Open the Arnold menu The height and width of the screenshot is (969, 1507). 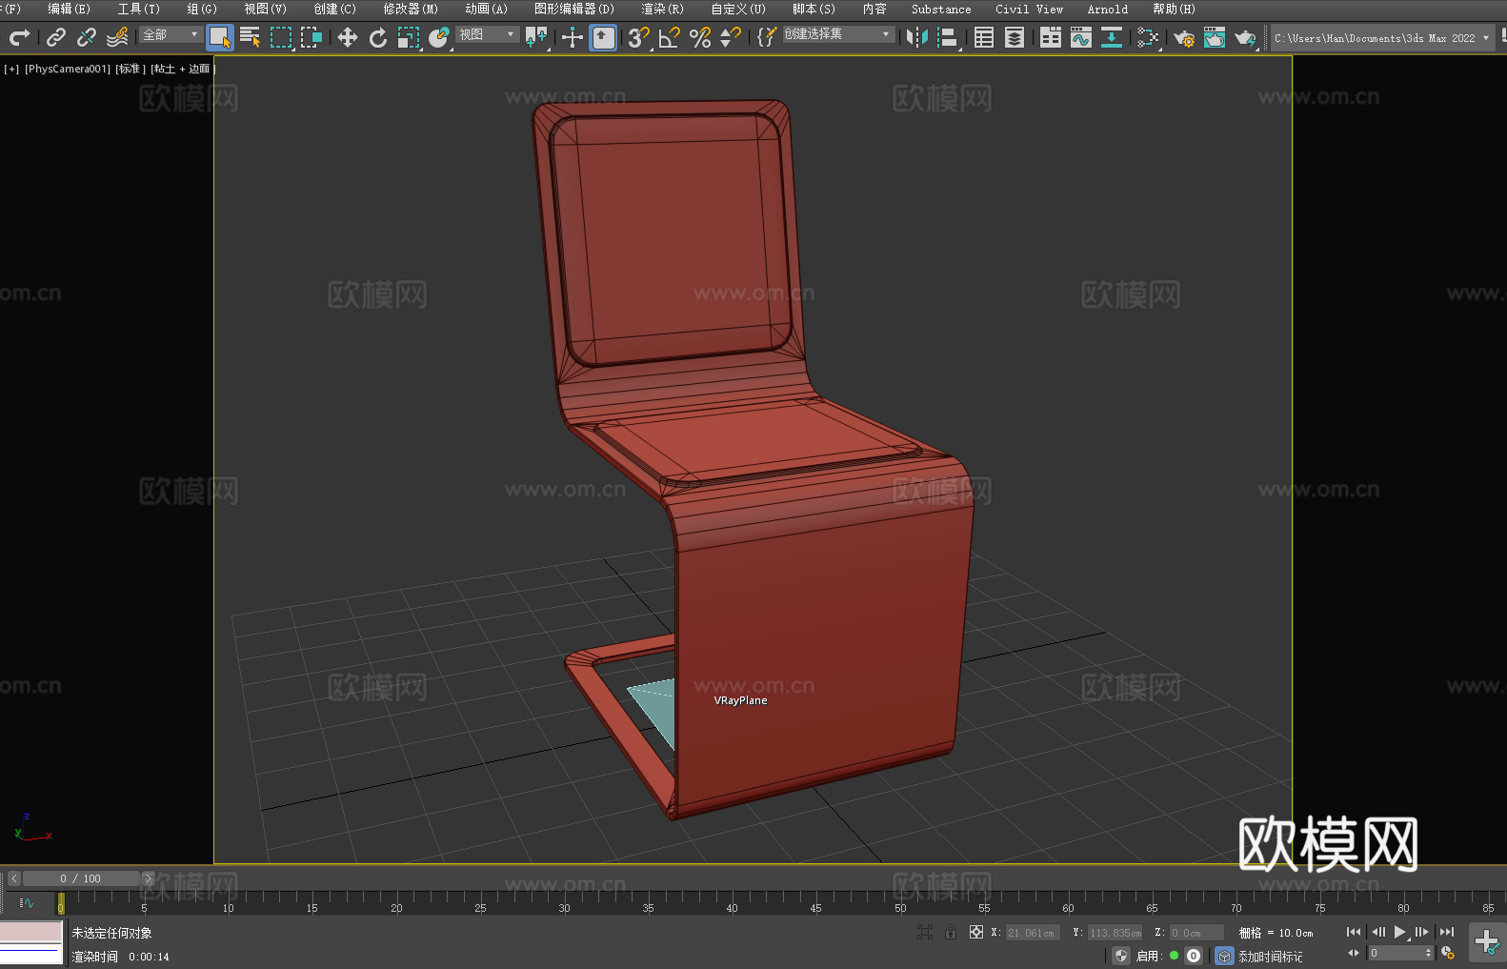pos(1107,9)
